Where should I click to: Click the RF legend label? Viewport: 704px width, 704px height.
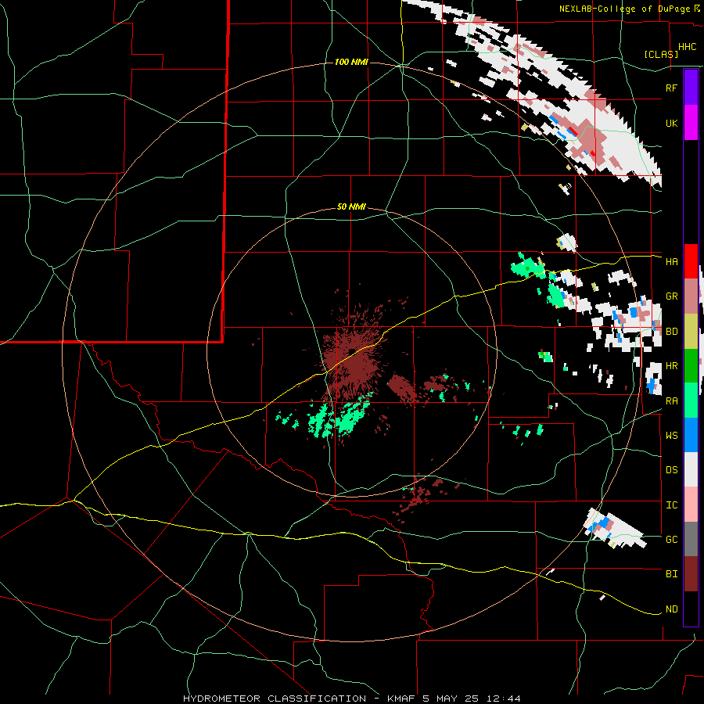pyautogui.click(x=671, y=88)
